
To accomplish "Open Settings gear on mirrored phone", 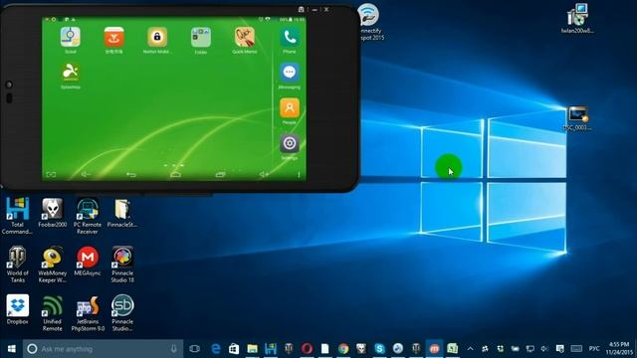I will click(x=290, y=143).
